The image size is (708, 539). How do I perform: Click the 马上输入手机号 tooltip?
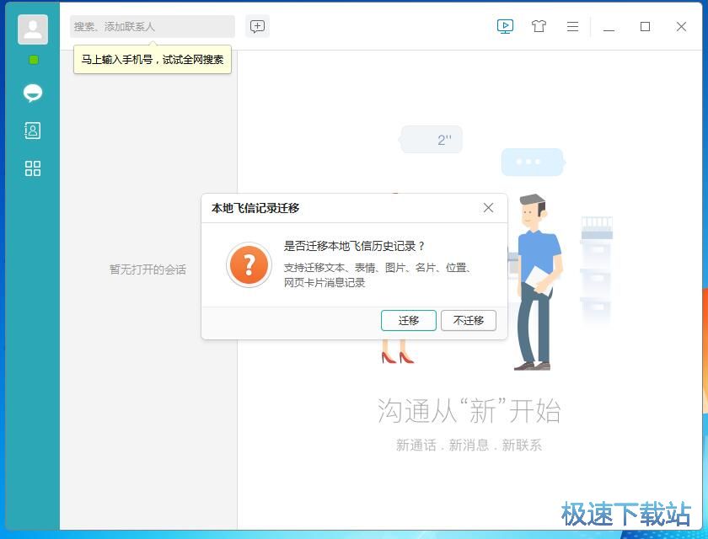(x=153, y=60)
